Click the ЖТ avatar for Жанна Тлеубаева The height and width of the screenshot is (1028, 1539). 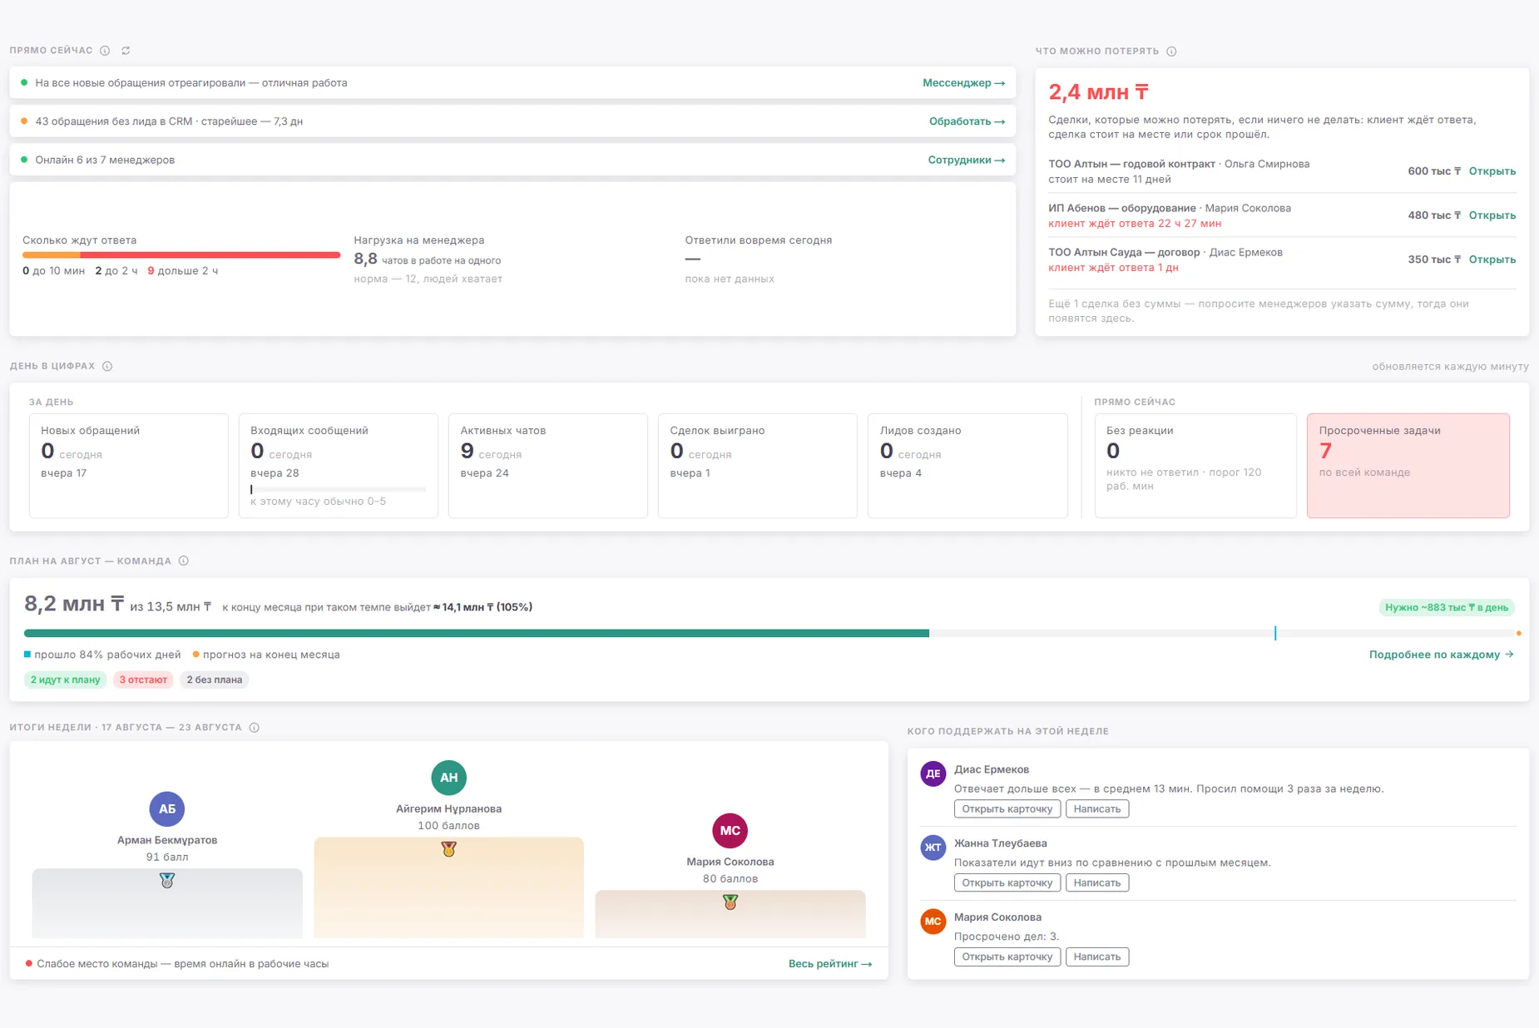coord(933,848)
